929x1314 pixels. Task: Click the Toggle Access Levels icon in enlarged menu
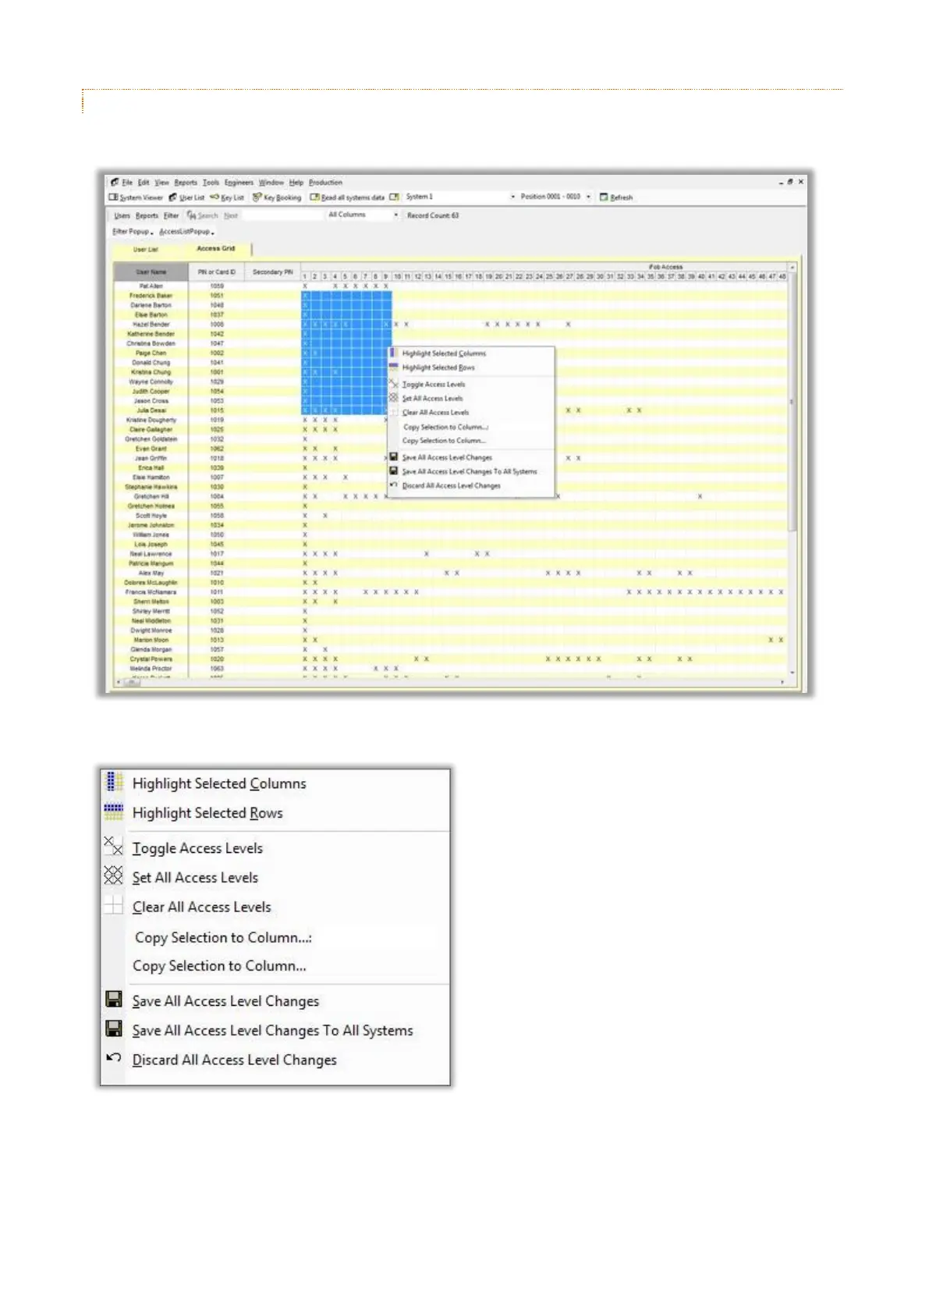click(x=114, y=846)
